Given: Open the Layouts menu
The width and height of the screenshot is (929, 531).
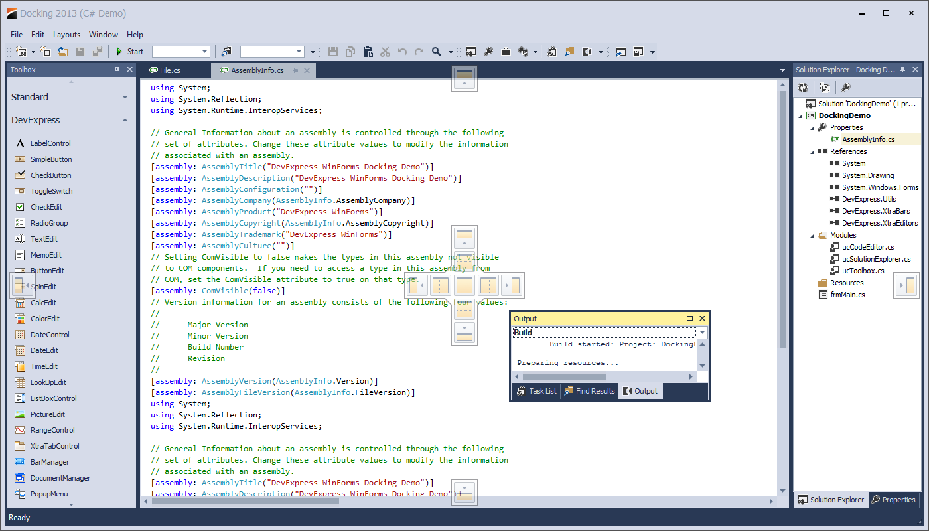Looking at the screenshot, I should [x=66, y=35].
